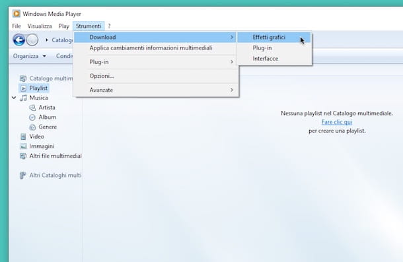
Task: Open the File menu
Action: pyautogui.click(x=17, y=26)
